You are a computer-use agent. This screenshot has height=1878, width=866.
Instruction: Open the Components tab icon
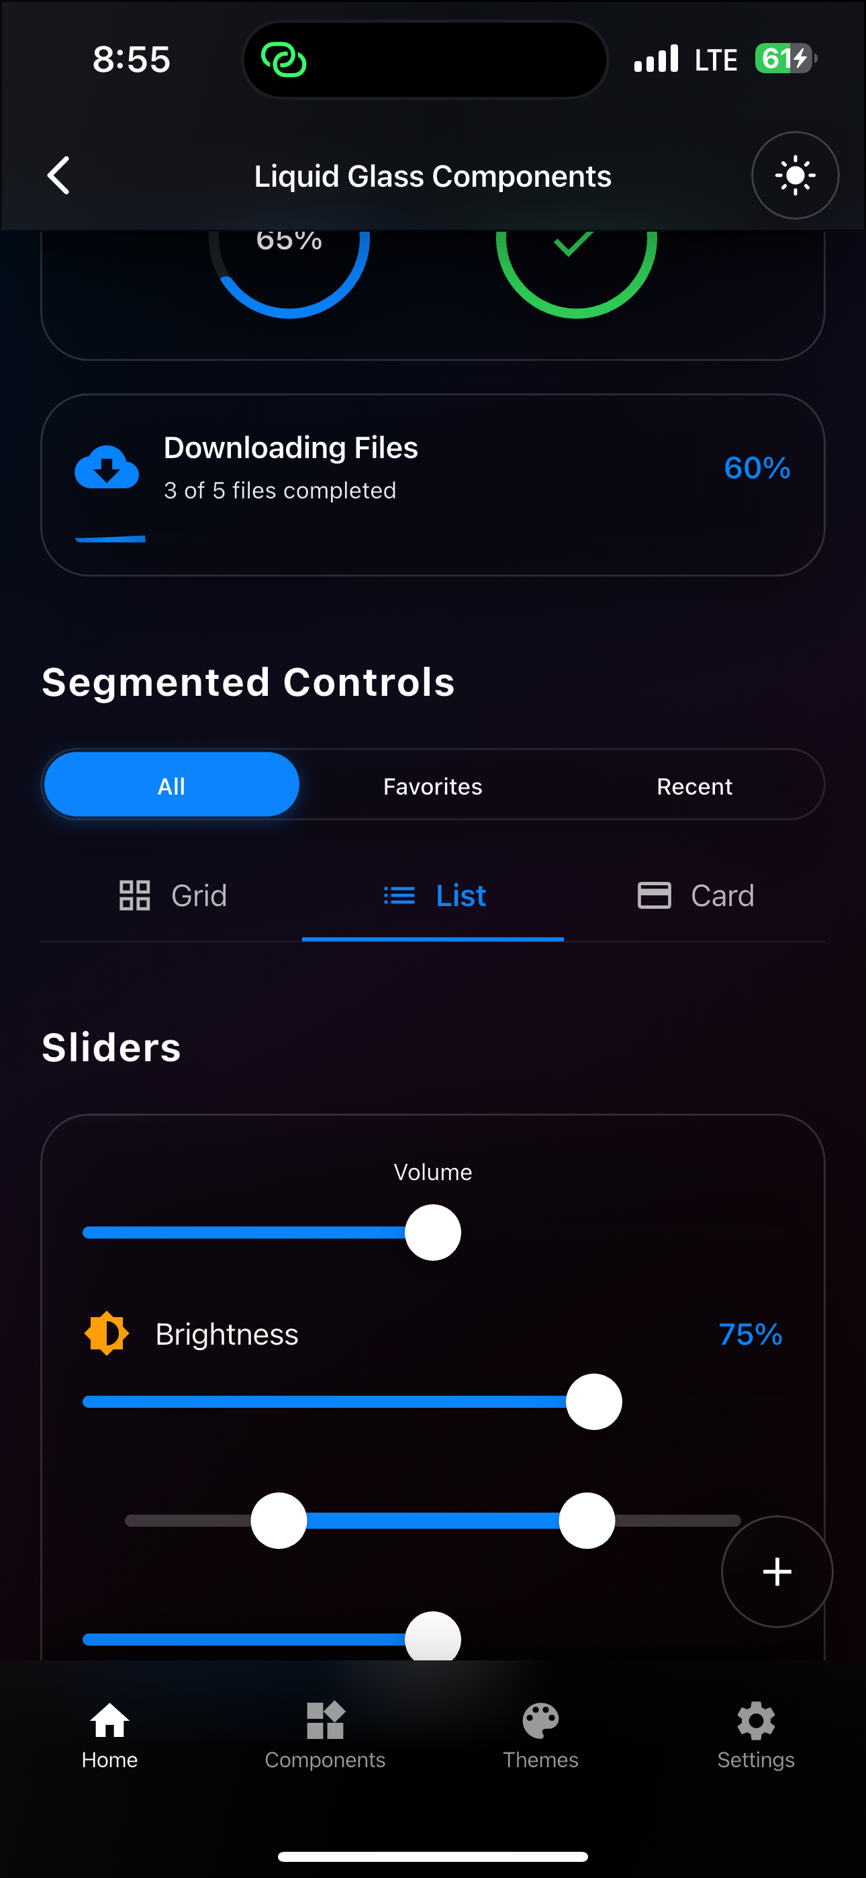point(325,1721)
